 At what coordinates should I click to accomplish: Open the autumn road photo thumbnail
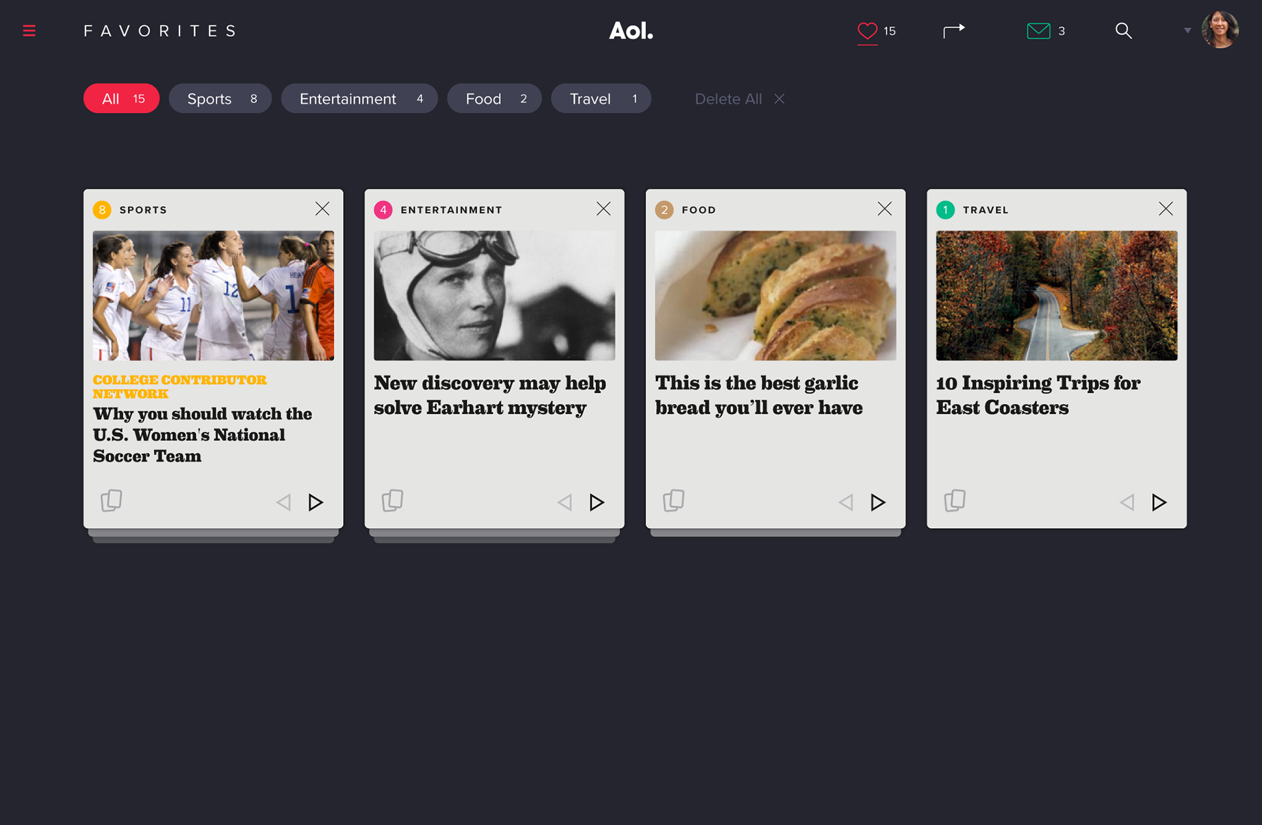(1057, 296)
